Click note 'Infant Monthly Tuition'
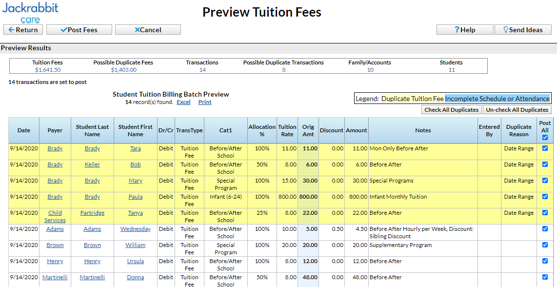This screenshot has width=557, height=287. pyautogui.click(x=398, y=197)
